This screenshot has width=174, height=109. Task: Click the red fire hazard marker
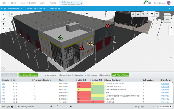(x=107, y=25)
